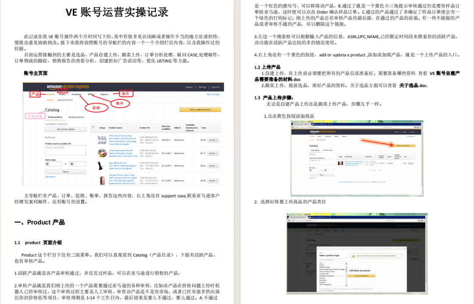Click heading 账号主页面

[x=36, y=73]
